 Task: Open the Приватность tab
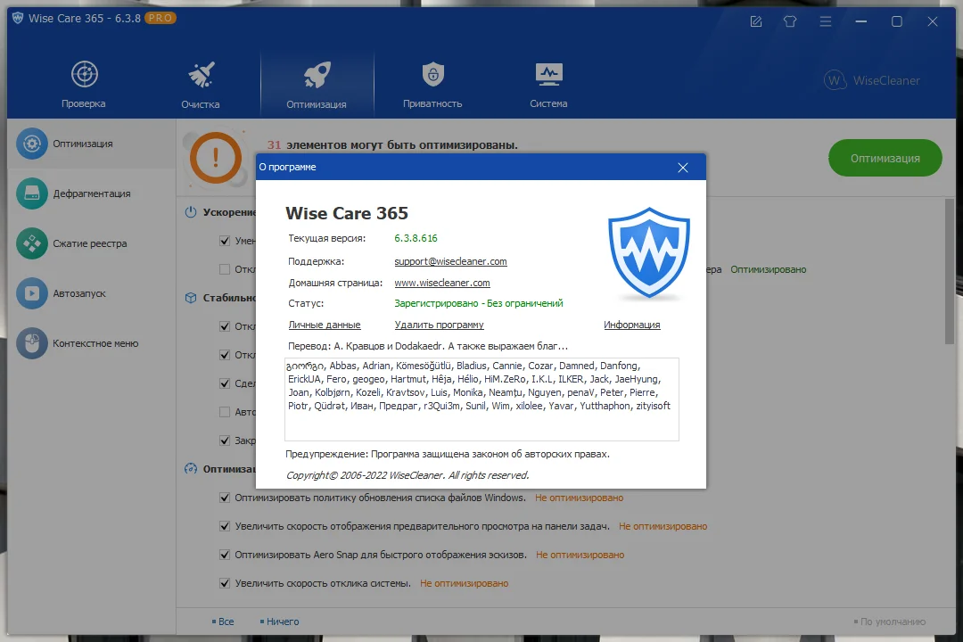[x=432, y=85]
